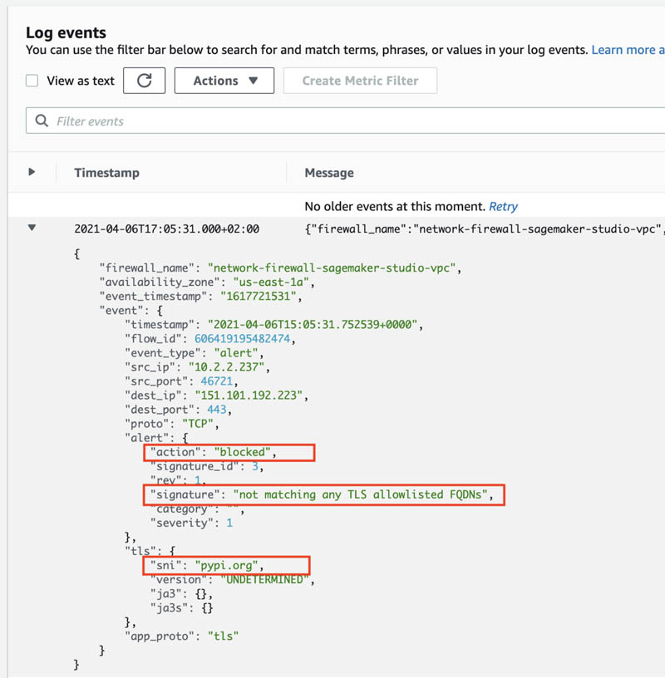The width and height of the screenshot is (665, 678).
Task: Click the Log events heading
Action: (x=66, y=32)
